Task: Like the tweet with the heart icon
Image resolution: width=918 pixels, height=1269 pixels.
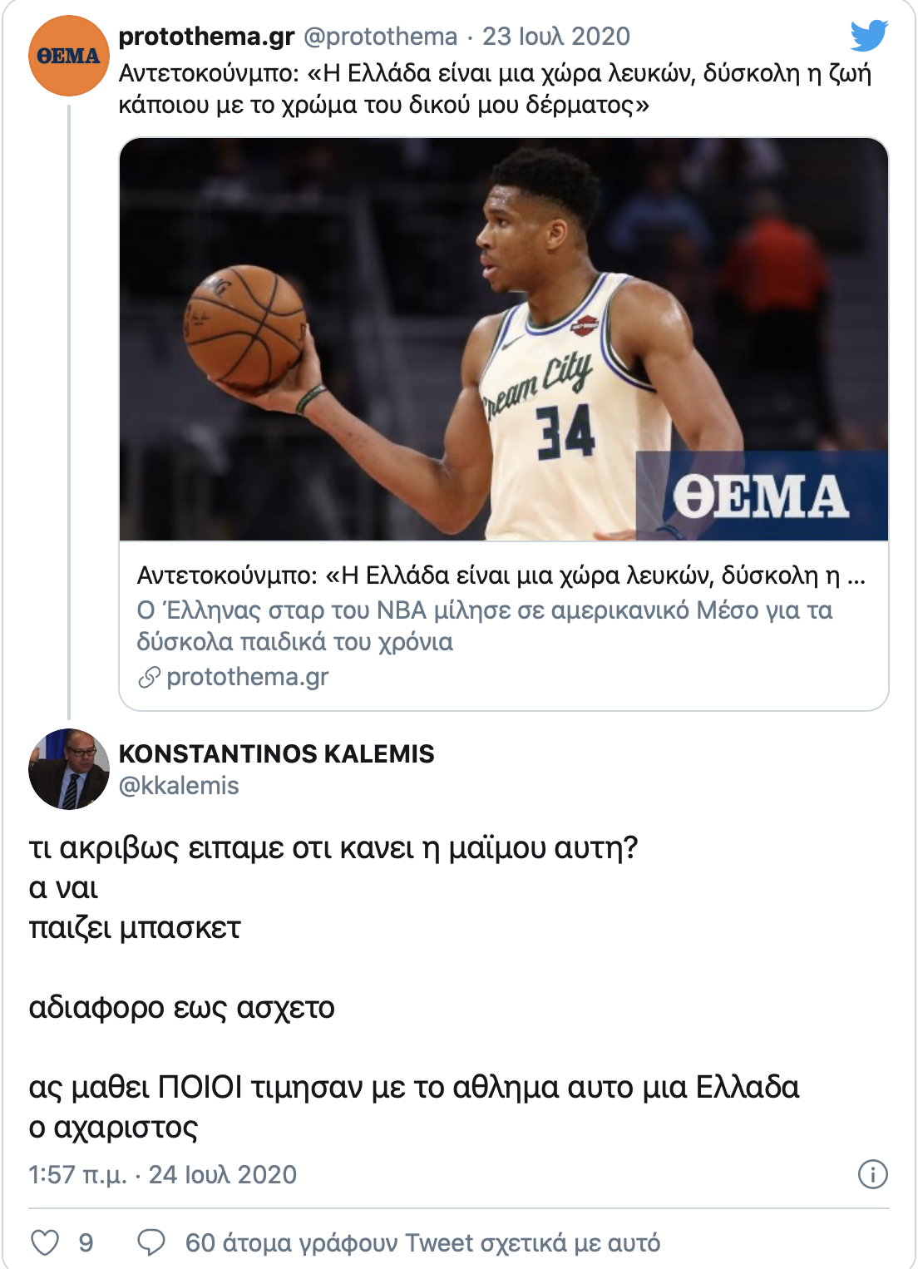Action: coord(45,1242)
